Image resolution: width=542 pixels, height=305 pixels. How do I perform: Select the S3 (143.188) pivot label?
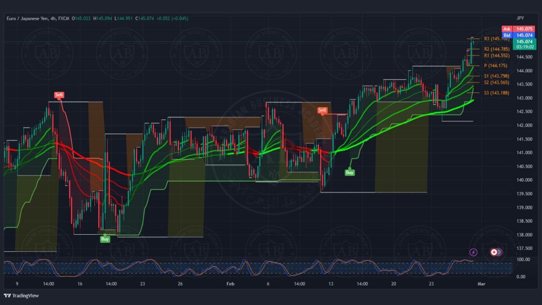coord(496,93)
